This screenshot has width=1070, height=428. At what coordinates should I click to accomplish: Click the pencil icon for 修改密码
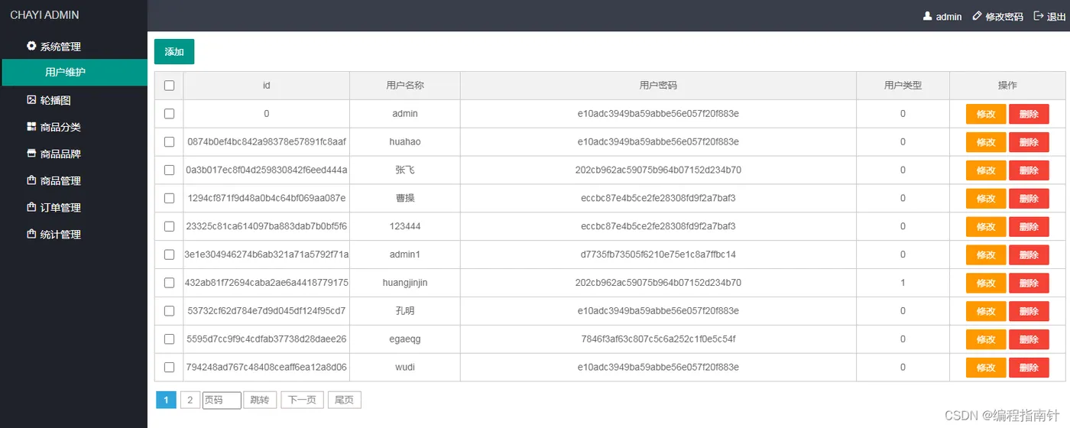(977, 16)
